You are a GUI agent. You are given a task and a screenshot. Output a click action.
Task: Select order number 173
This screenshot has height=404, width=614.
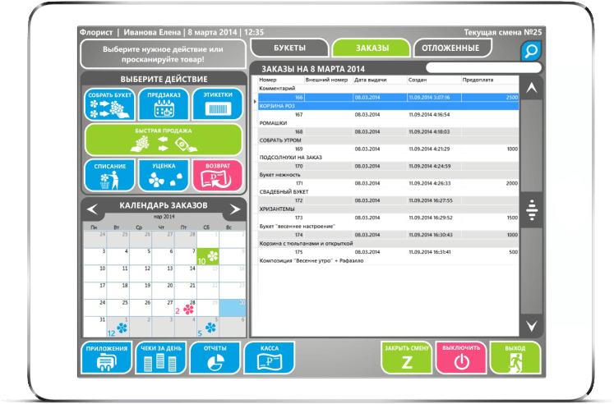coord(389,218)
